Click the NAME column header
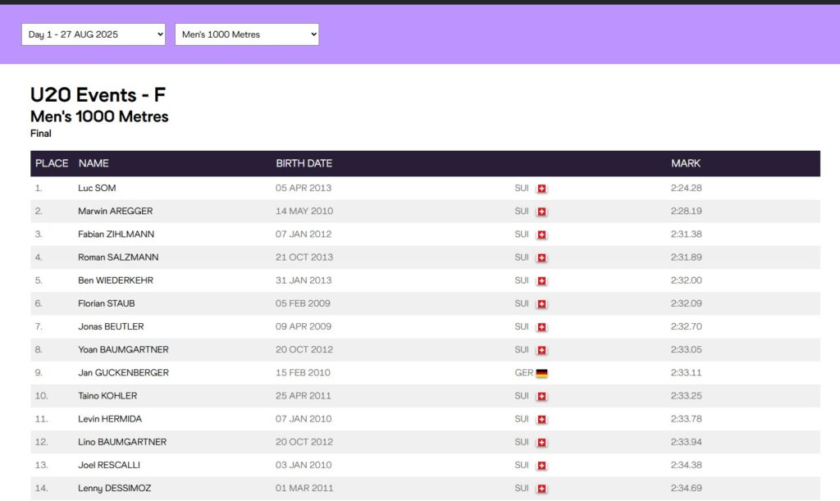This screenshot has height=501, width=840. click(x=94, y=163)
